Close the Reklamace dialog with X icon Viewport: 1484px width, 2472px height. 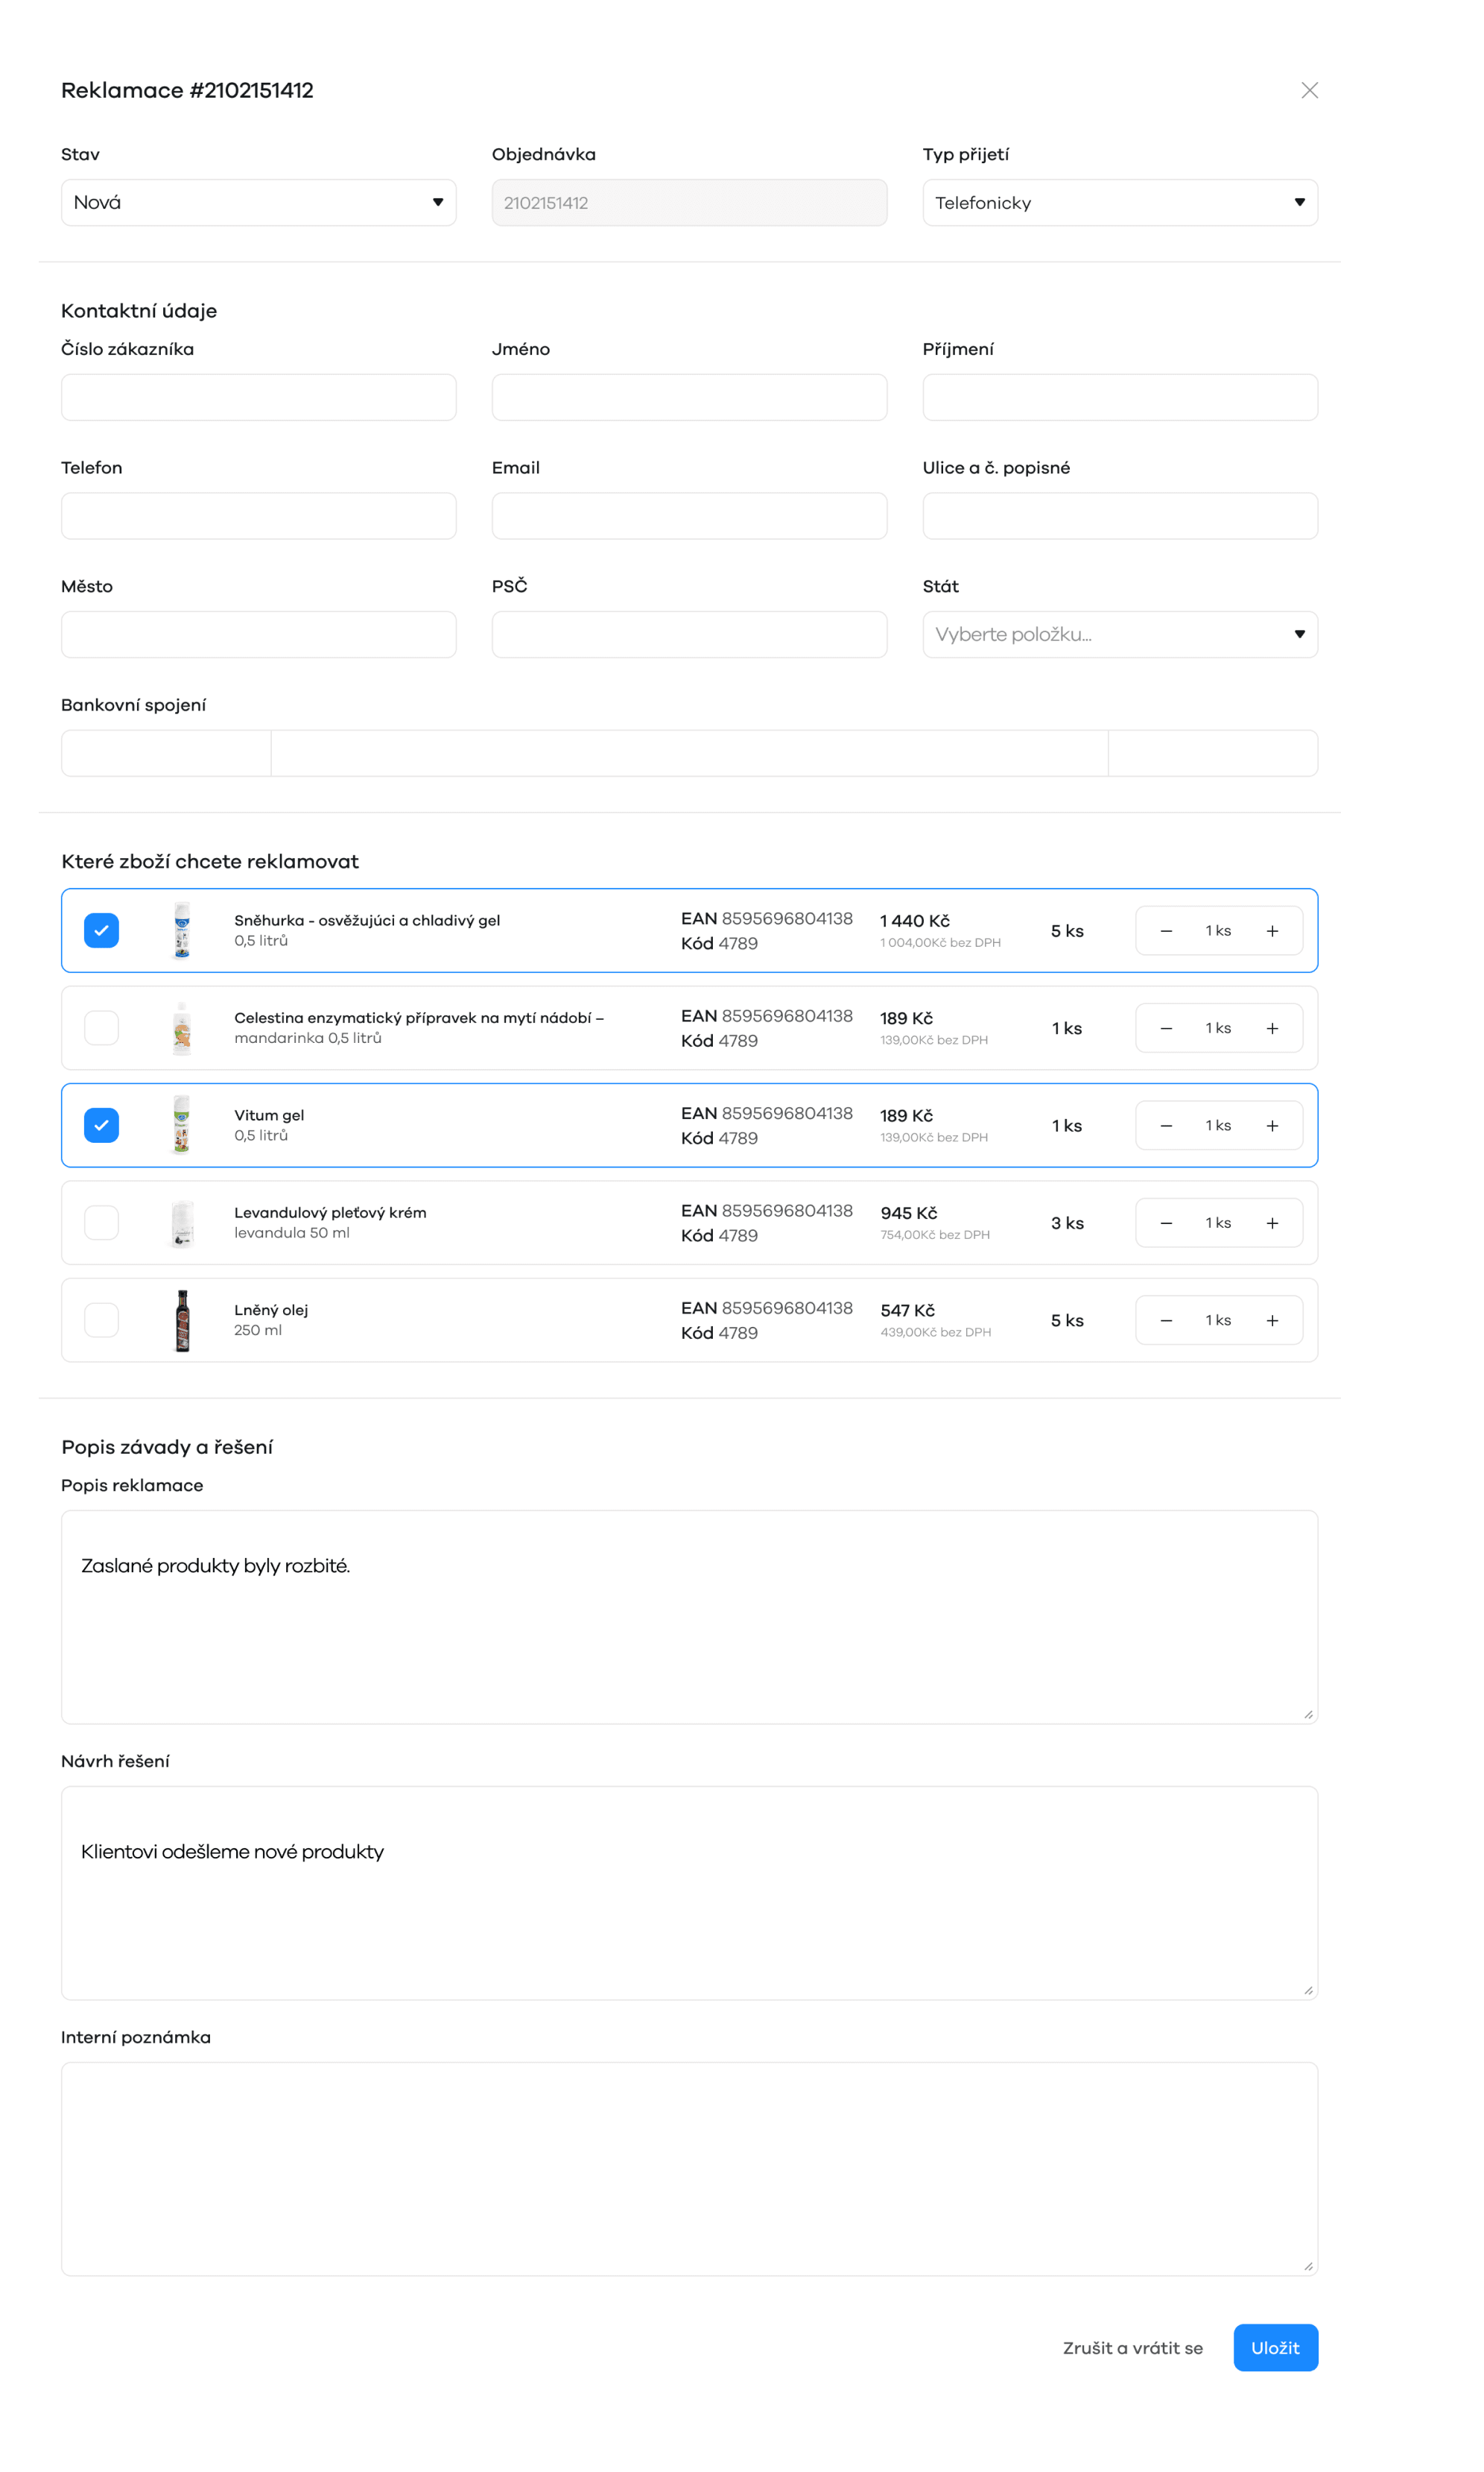[x=1309, y=90]
